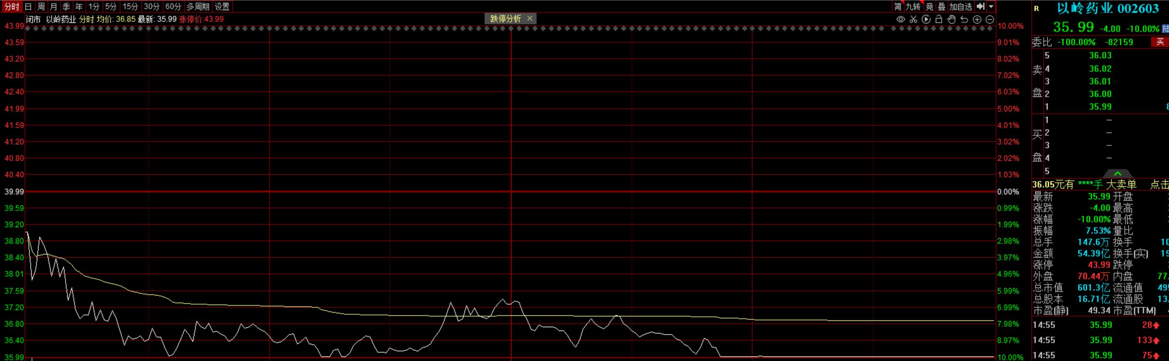Click the yellow R badge near stock name
Screen dimensions: 1169x361
point(1036,8)
